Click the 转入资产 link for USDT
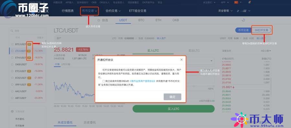Viewport: 291px width, 128px height. pos(261,38)
